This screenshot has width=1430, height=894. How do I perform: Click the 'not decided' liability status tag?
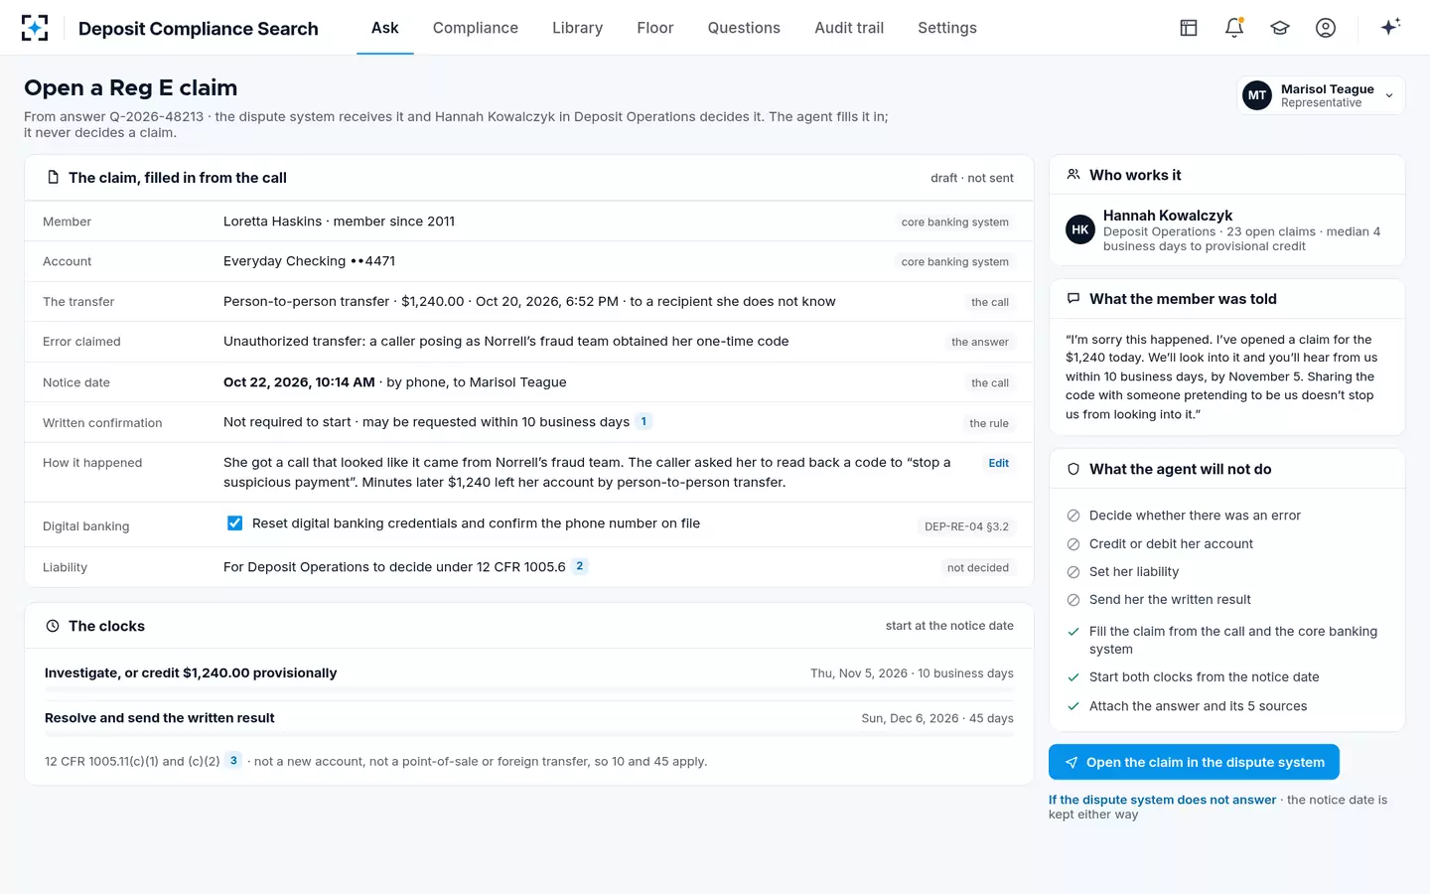point(978,568)
